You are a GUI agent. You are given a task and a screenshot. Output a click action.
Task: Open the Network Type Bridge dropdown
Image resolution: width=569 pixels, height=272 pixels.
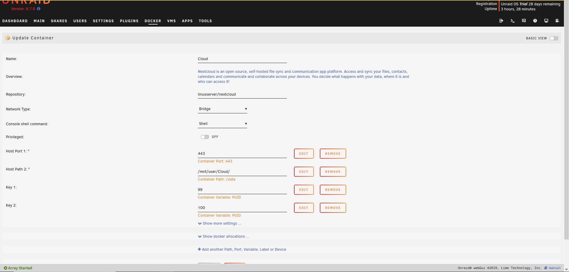[x=222, y=109]
